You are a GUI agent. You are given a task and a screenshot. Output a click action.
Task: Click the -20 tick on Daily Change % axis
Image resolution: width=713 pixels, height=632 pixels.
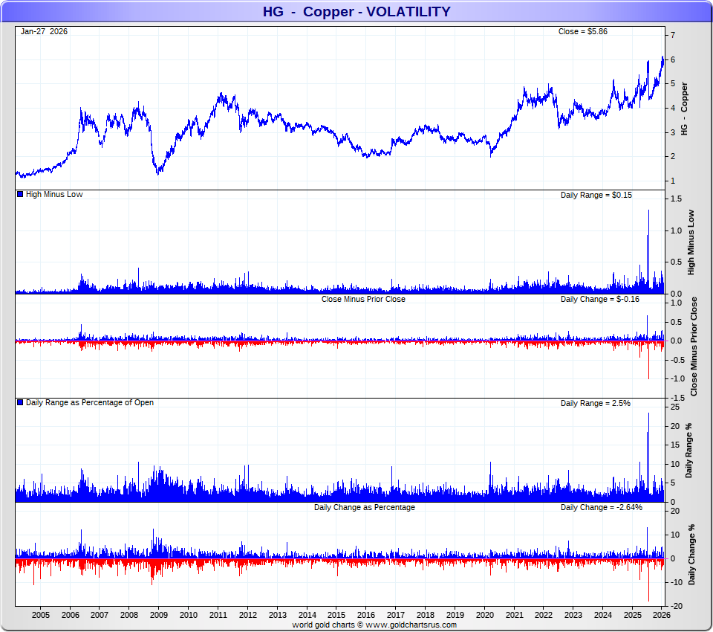coord(675,606)
